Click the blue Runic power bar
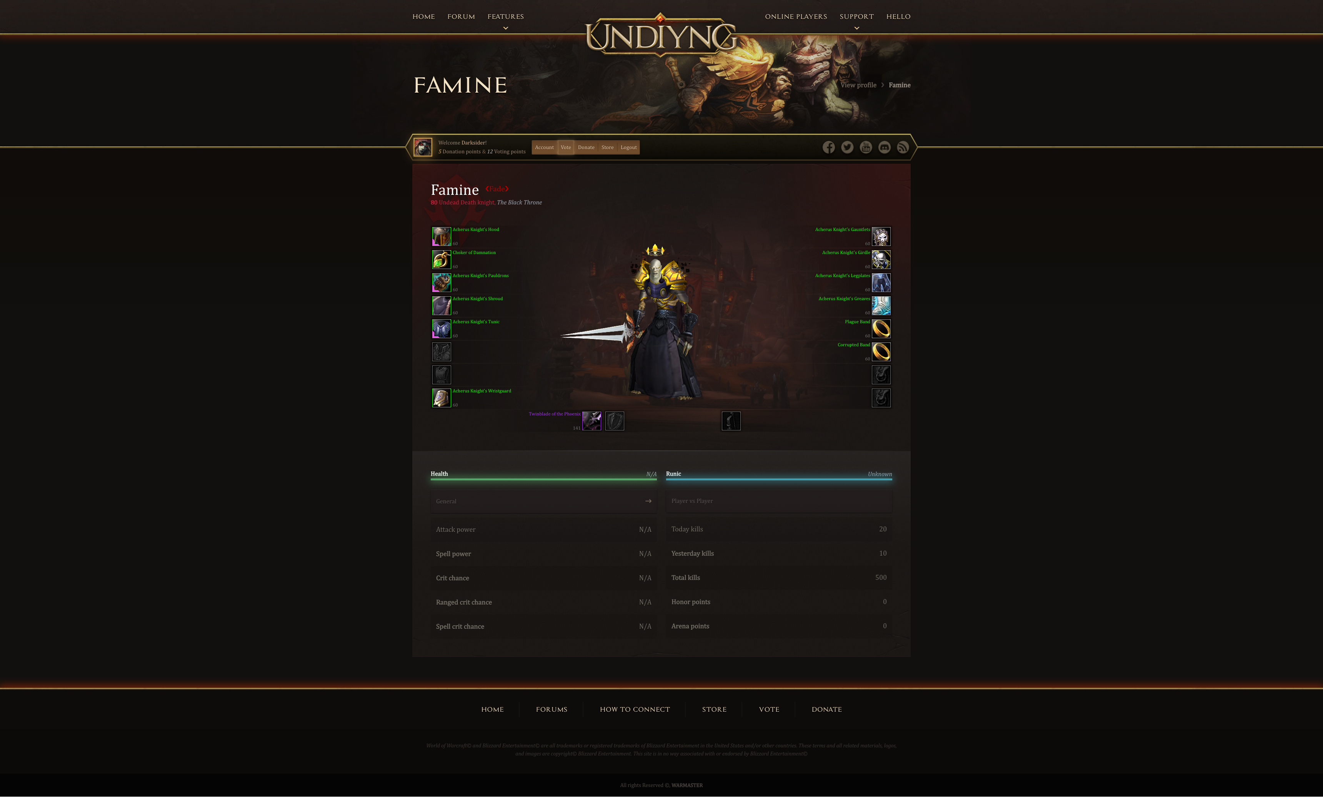The height and width of the screenshot is (797, 1323). [779, 480]
